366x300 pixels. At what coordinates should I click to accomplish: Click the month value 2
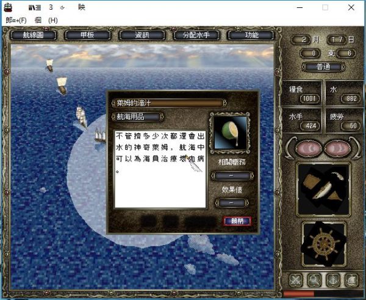pos(302,40)
